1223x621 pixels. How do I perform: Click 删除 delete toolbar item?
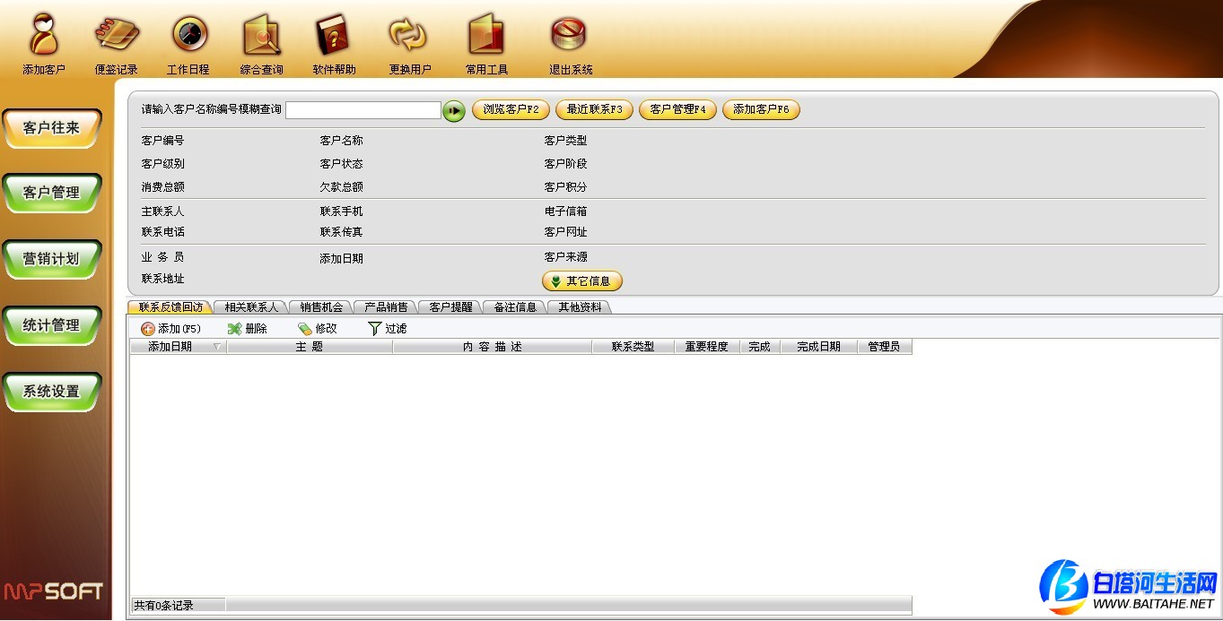click(x=248, y=329)
